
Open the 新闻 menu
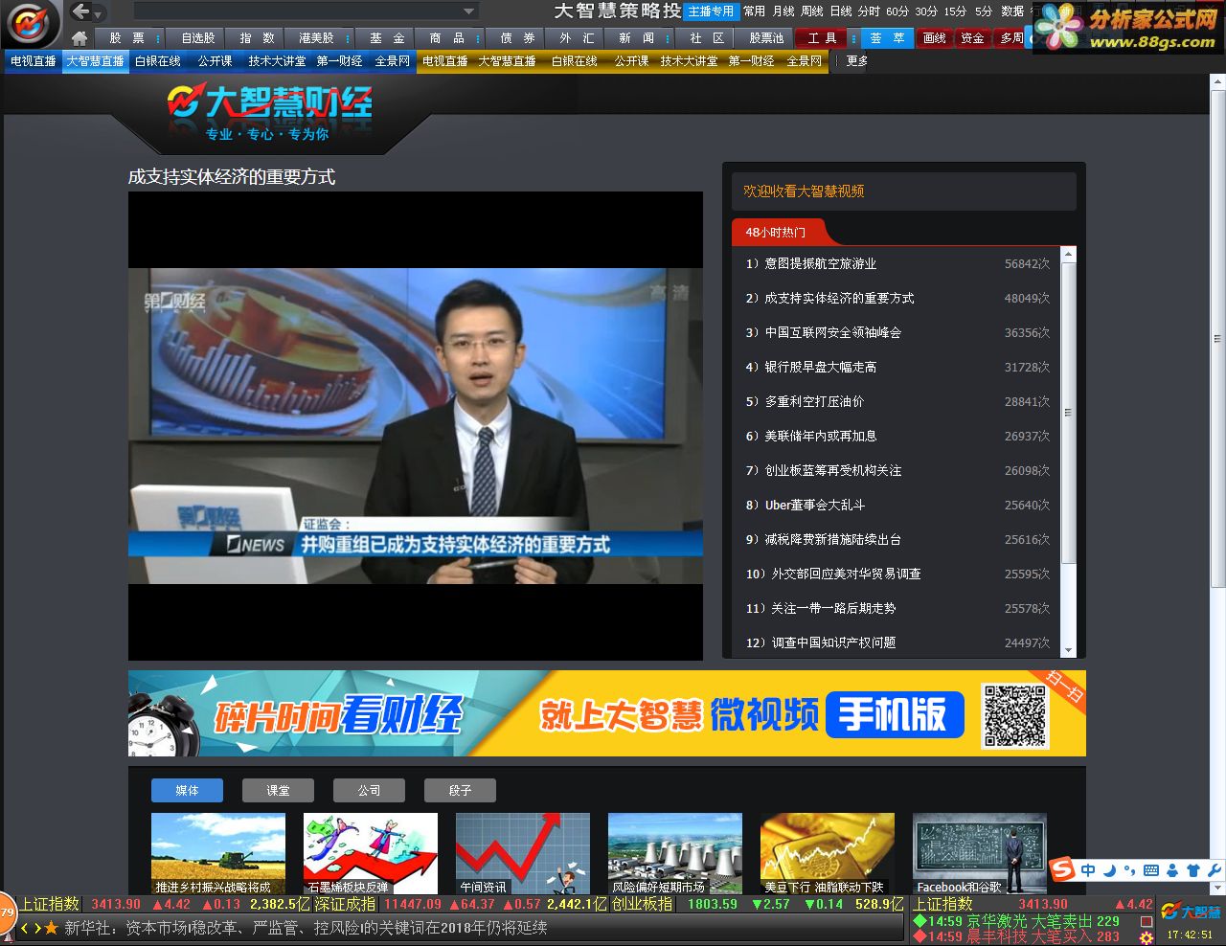(x=636, y=38)
